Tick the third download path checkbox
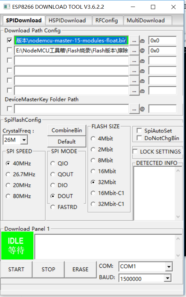This screenshot has height=297, width=186. (9, 60)
